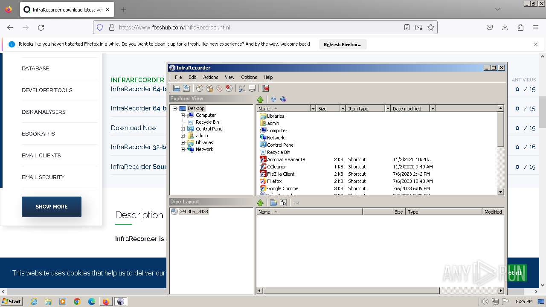
Task: Click the Save project toolbar icon
Action: [x=186, y=88]
